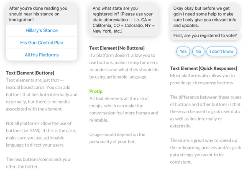This screenshot has height=175, width=249.
Task: Click 'Most platforms also allow you' paragraph
Action: tap(202, 79)
